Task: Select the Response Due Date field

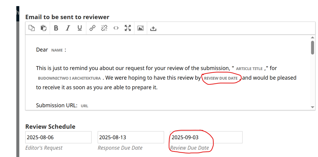Action: pos(131,137)
